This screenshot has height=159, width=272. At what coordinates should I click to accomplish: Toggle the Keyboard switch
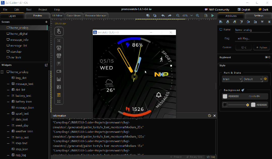pyautogui.click(x=267, y=57)
